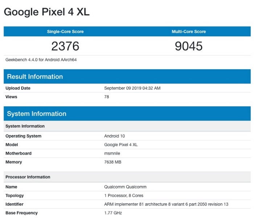Select the 7638 MB memory value
Viewport: 254px width, 220px height.
[x=113, y=162]
